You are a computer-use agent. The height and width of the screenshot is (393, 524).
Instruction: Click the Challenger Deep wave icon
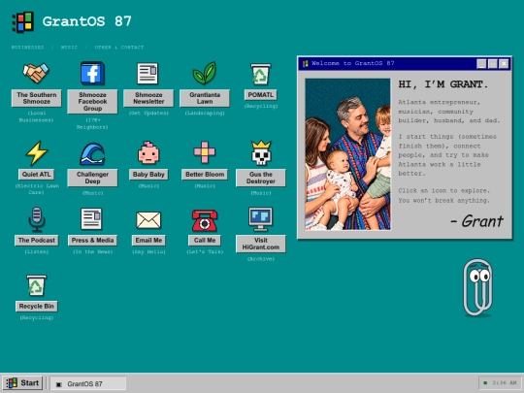pyautogui.click(x=92, y=153)
